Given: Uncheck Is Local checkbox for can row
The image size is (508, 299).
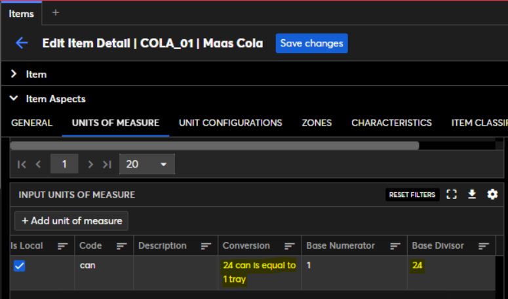Looking at the screenshot, I should (x=20, y=266).
